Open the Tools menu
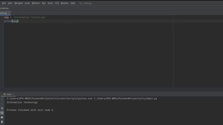Screen dimensions: 223x125 [x=50, y=3]
